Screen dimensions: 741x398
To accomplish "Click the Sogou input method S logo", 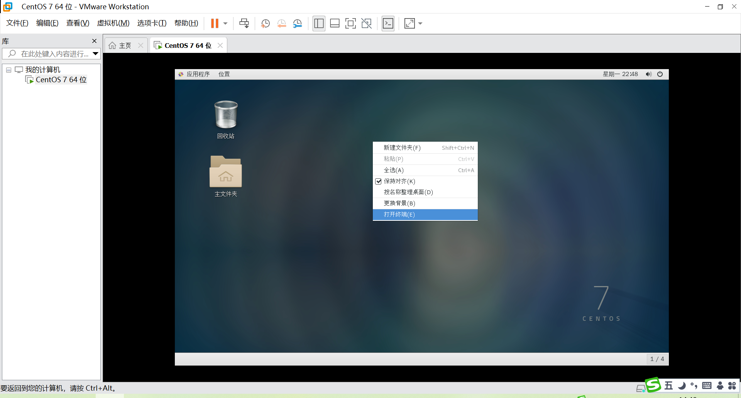I will point(653,385).
